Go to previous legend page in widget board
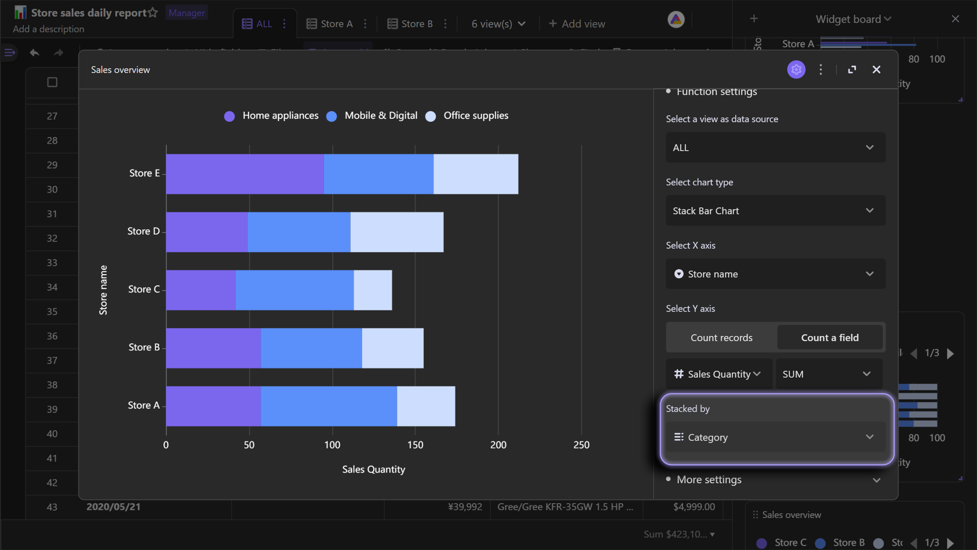977x550 pixels. tap(914, 353)
